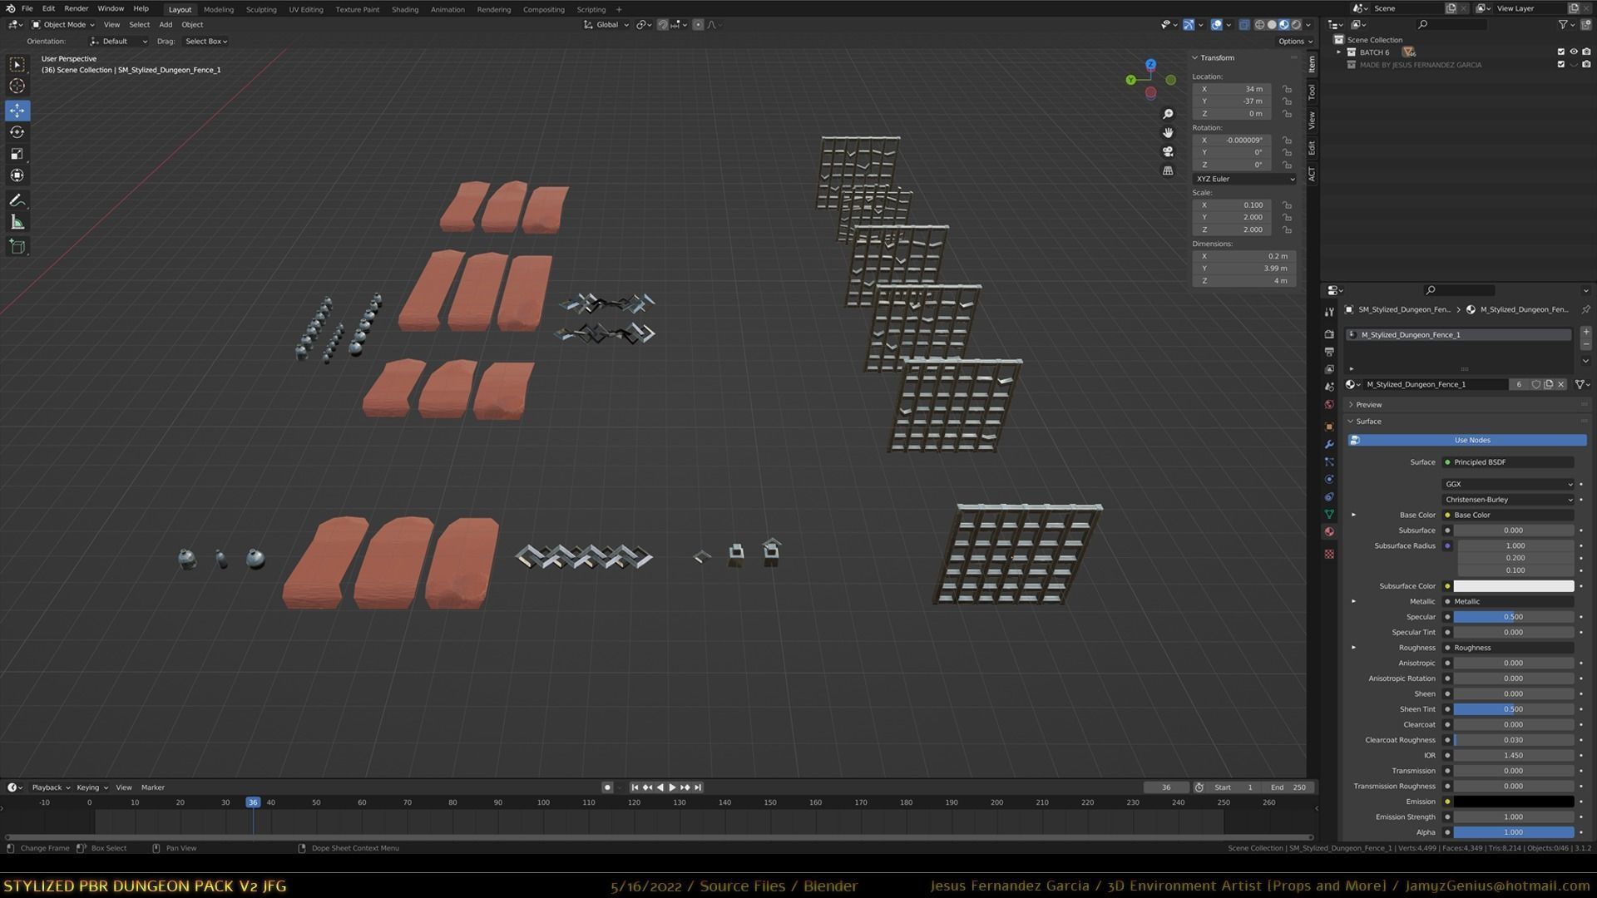Switch to Rendered viewport shading
This screenshot has height=898, width=1597.
coord(1296,25)
